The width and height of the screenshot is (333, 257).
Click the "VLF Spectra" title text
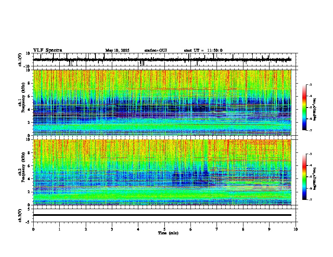[x=48, y=50]
